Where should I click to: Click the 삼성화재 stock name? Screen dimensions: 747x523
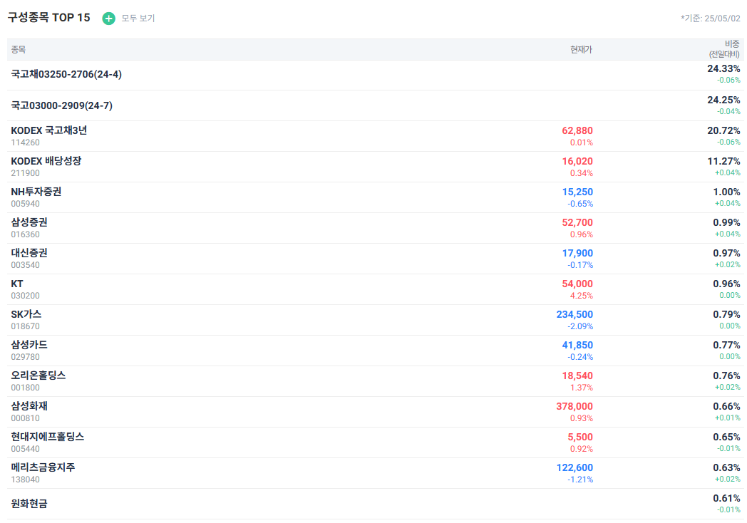(29, 406)
